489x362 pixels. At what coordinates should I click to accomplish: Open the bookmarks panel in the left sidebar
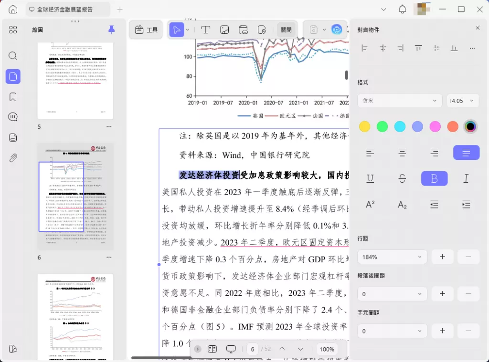click(12, 96)
